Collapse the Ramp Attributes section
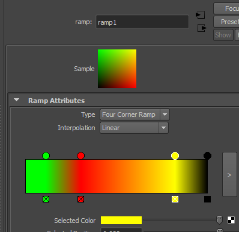Screen dimensions: 239x232 [x=16, y=100]
